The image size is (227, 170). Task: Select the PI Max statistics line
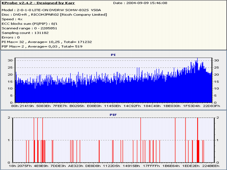(47, 42)
